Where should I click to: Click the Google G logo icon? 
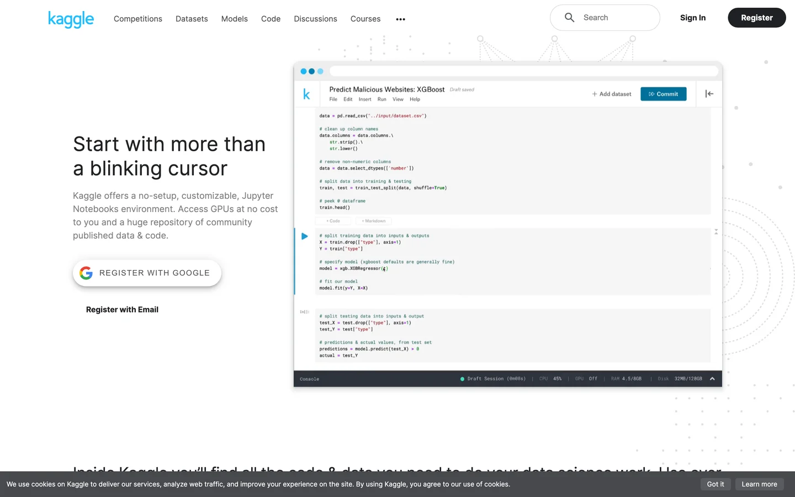pyautogui.click(x=86, y=273)
